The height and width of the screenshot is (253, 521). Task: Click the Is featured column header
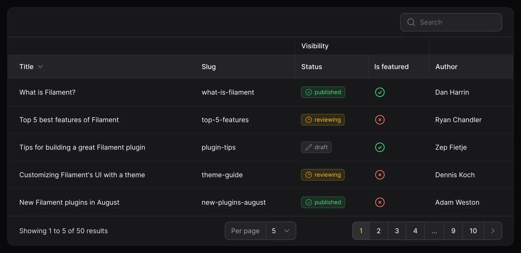tap(391, 67)
